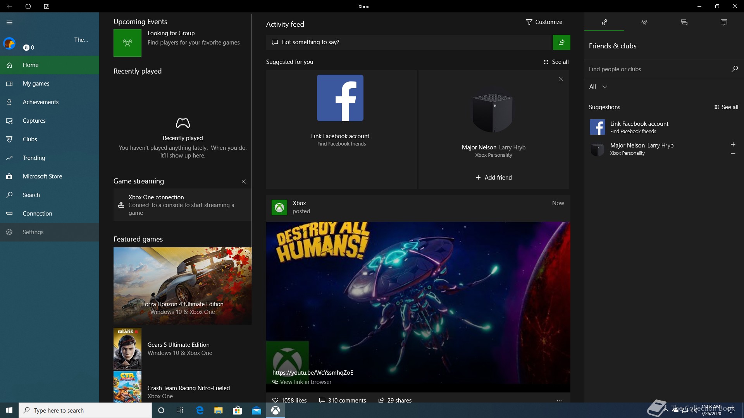744x418 pixels.
Task: Go to Home in sidebar
Action: (50, 65)
